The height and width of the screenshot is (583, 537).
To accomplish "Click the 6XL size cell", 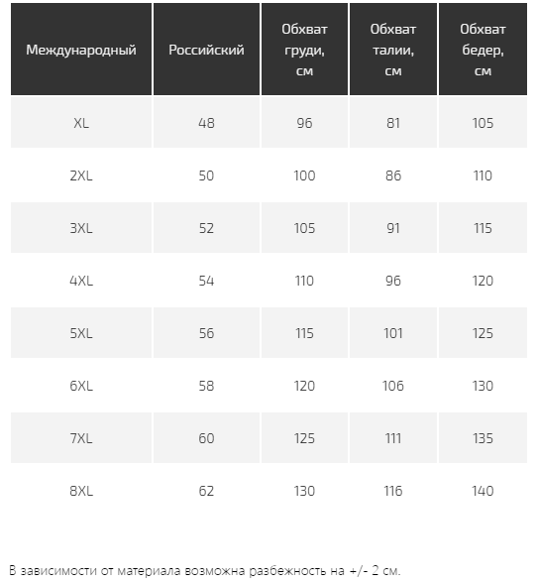I will tap(81, 386).
